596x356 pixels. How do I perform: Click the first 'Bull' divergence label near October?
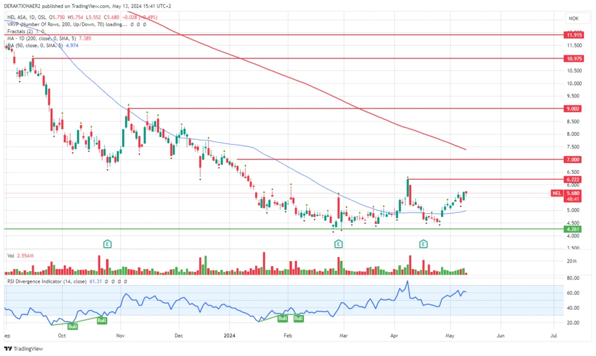pos(73,326)
